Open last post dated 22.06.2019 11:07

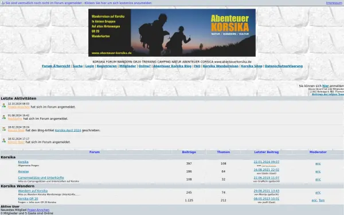[267, 178]
